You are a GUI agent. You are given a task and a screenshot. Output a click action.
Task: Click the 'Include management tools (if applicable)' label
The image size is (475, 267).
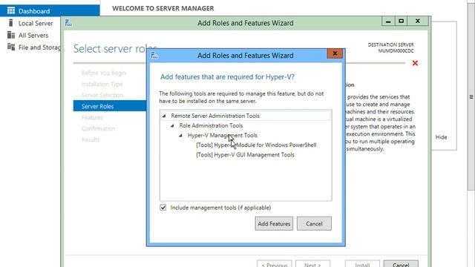220,208
